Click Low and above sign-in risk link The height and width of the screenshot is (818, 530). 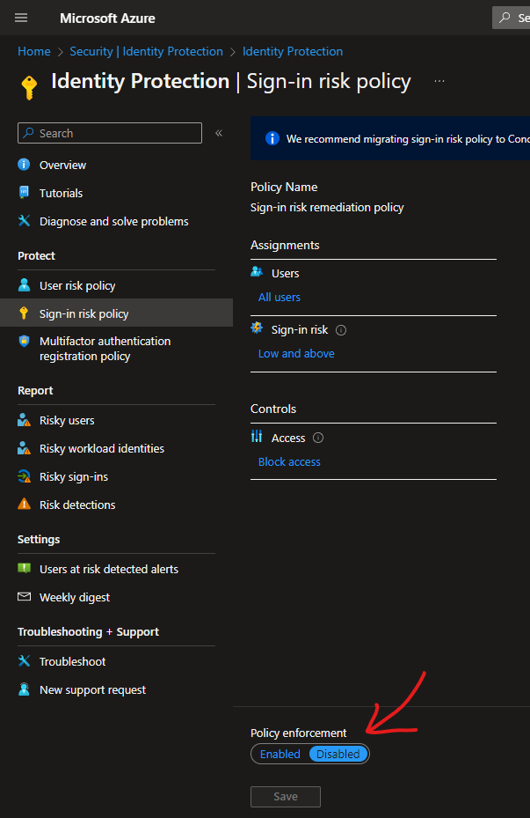point(296,354)
